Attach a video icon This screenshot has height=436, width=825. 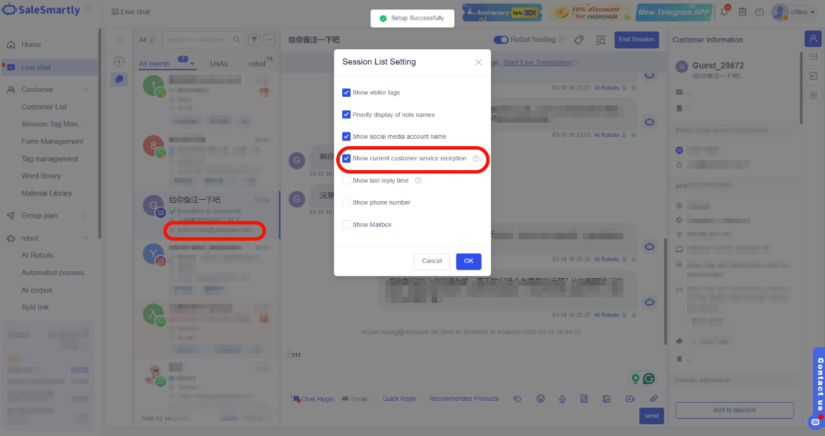(x=630, y=399)
